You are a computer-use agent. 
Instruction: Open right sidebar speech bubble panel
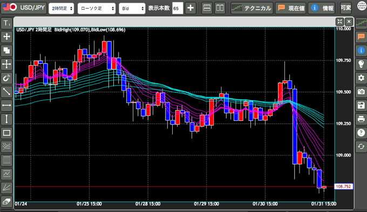pyautogui.click(x=361, y=37)
